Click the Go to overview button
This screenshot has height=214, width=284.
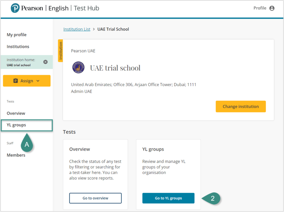(x=95, y=198)
